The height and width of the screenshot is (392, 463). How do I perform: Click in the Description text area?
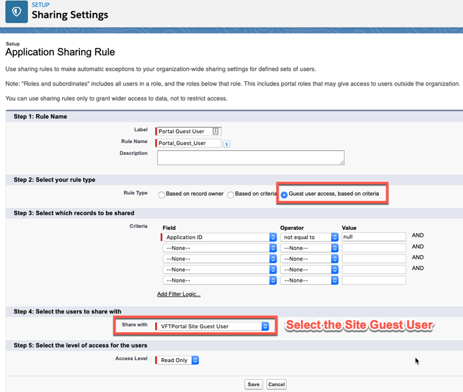250,158
